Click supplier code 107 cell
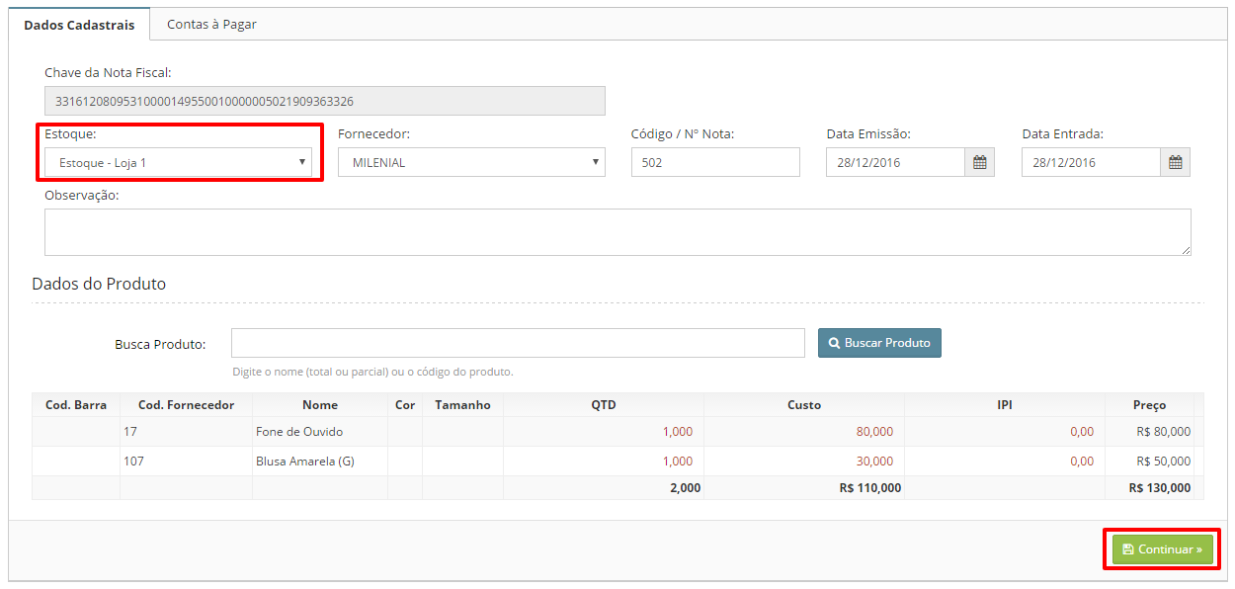This screenshot has width=1235, height=589. [186, 462]
